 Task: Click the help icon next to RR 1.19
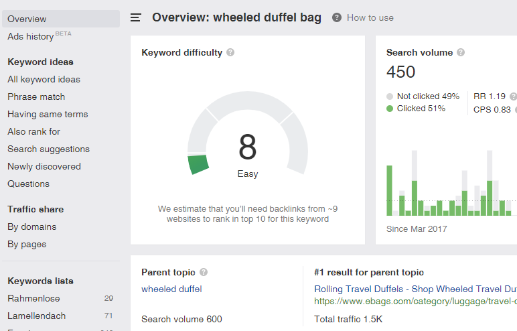coord(513,96)
